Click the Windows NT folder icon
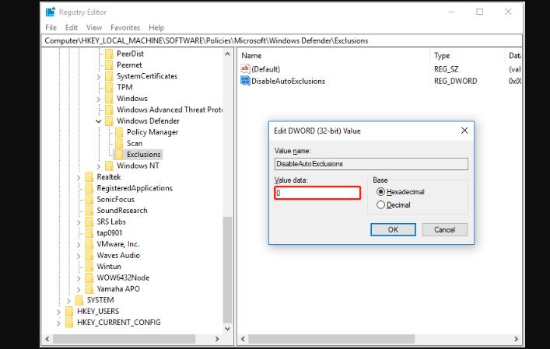This screenshot has width=550, height=349. [x=110, y=166]
